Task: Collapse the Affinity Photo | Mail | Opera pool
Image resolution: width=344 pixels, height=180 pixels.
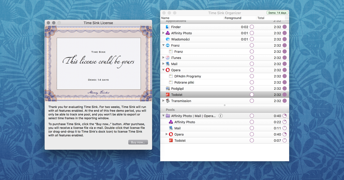Action: click(x=163, y=116)
